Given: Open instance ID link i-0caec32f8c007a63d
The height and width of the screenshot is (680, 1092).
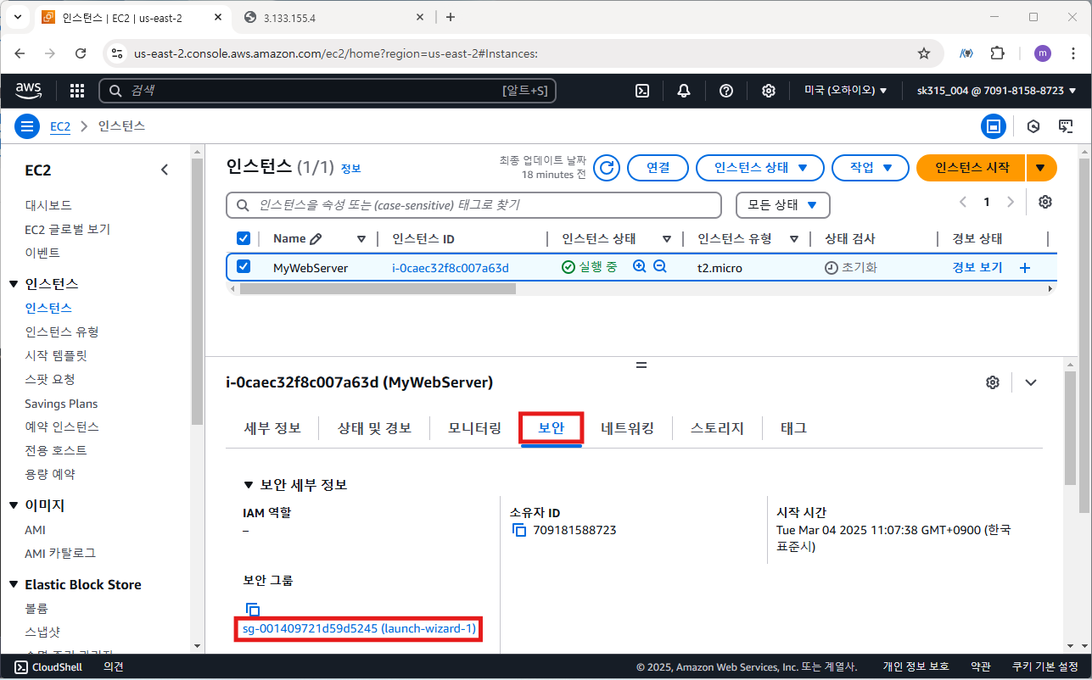Looking at the screenshot, I should [451, 268].
